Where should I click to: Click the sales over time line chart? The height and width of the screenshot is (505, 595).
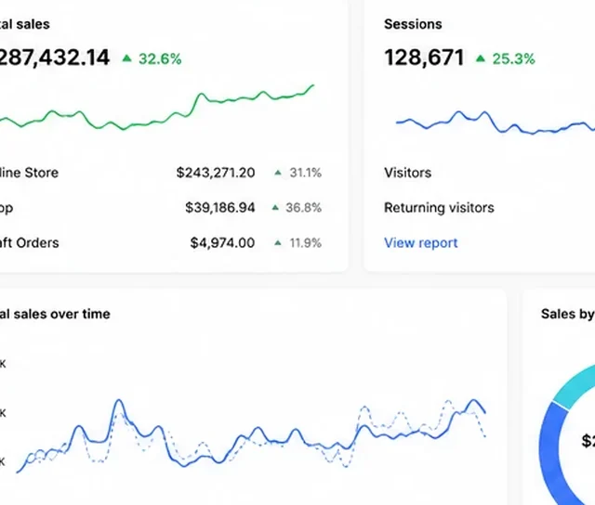[x=251, y=435]
